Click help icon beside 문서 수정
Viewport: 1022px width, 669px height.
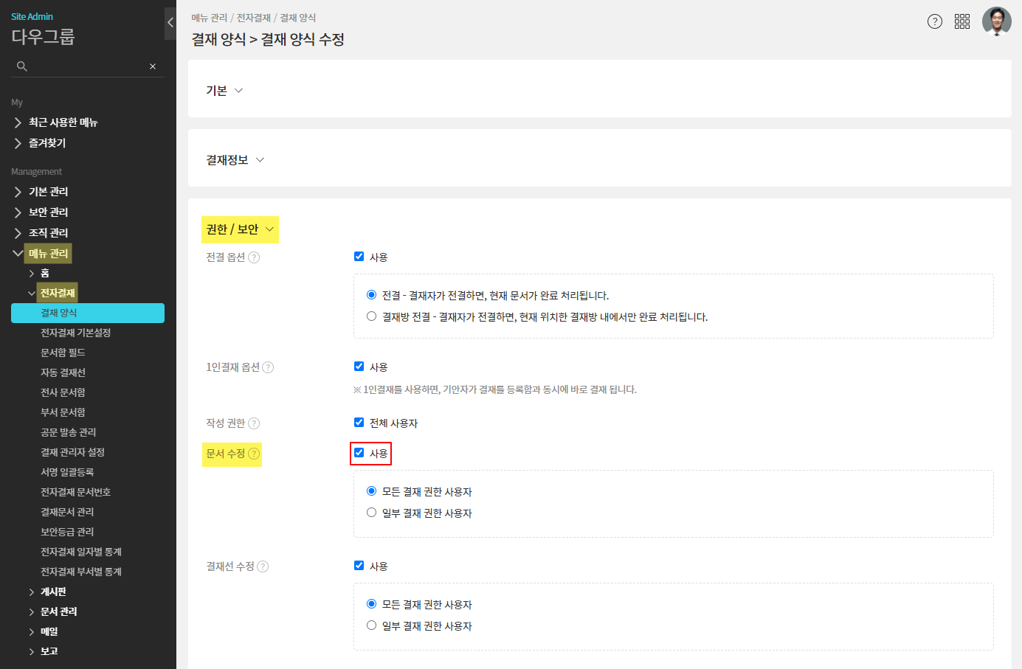tap(254, 454)
